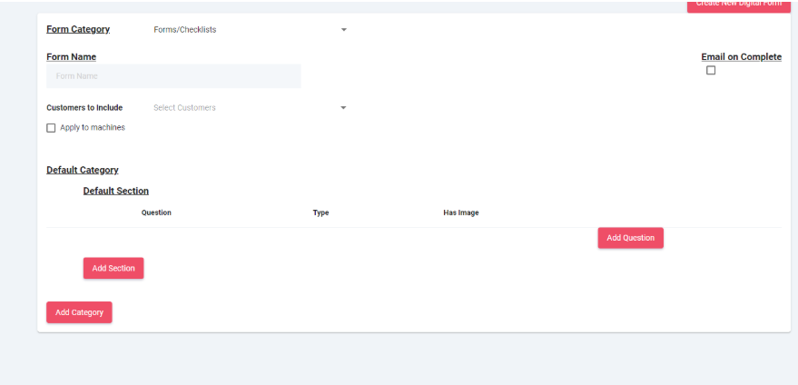Select the Default Section heading
This screenshot has height=385, width=798.
(116, 192)
